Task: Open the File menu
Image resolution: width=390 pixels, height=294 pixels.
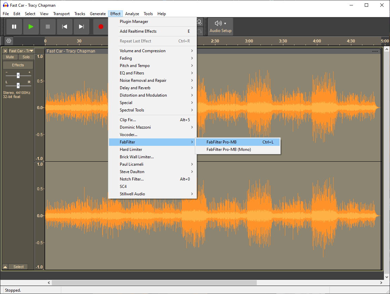Action: [6, 14]
